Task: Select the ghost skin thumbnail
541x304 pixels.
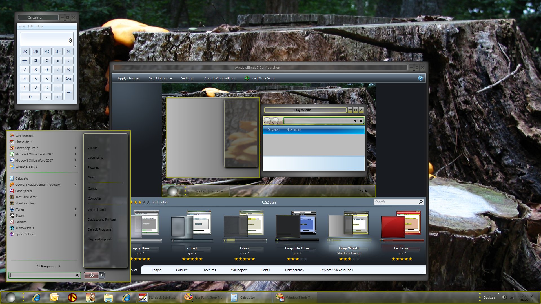Action: [x=192, y=227]
